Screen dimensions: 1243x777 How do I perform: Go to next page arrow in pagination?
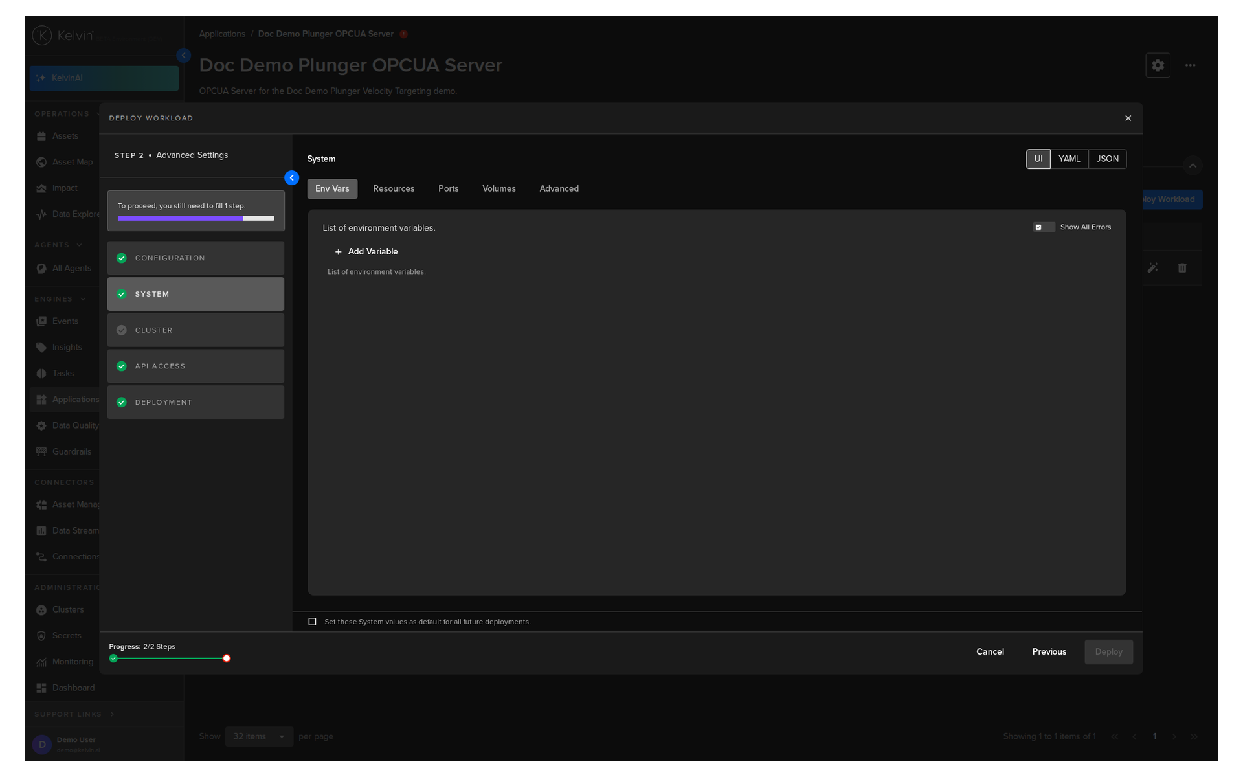[x=1174, y=737]
